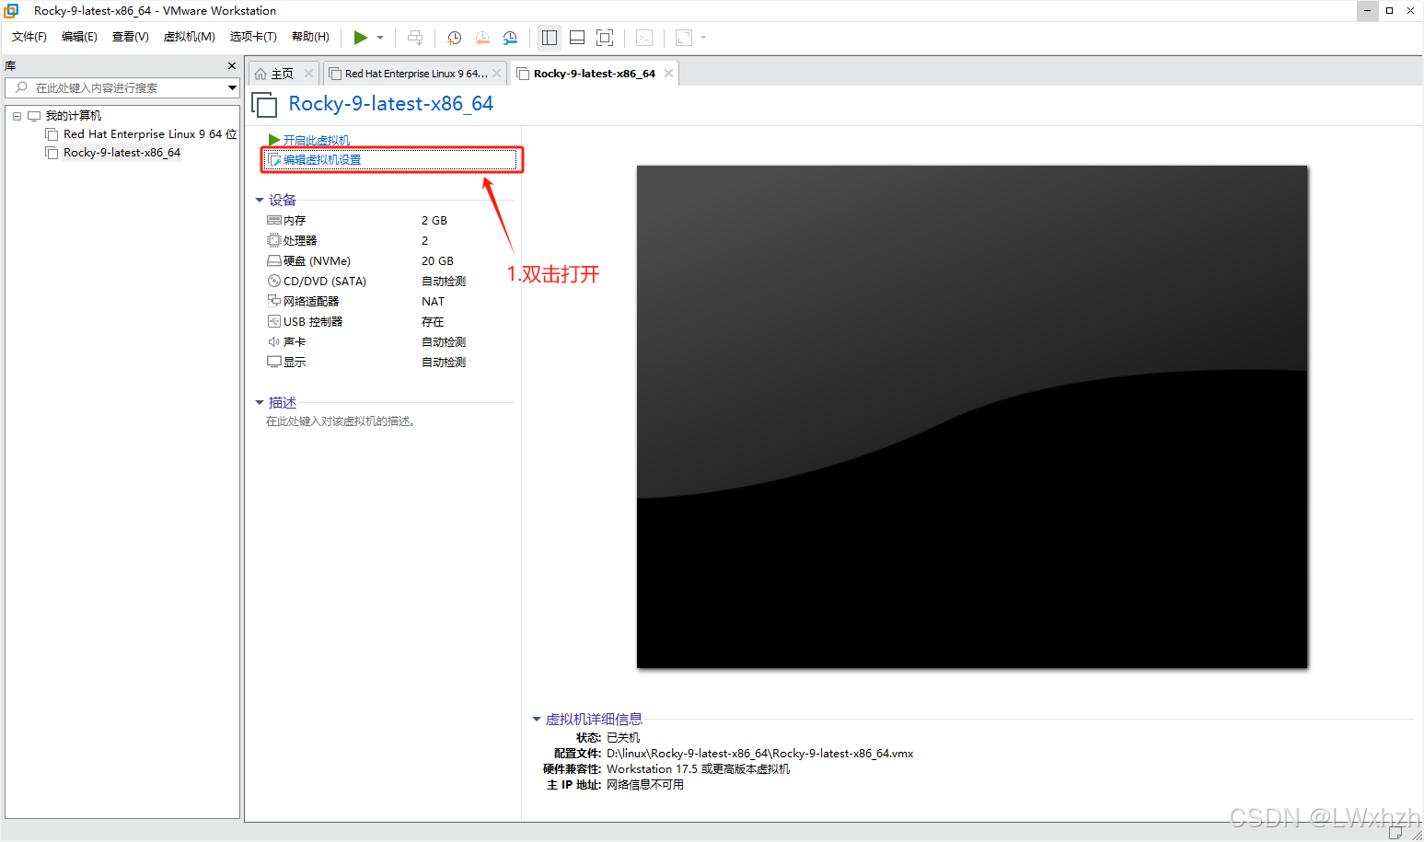Take a snapshot using the clock-plus icon

454,38
